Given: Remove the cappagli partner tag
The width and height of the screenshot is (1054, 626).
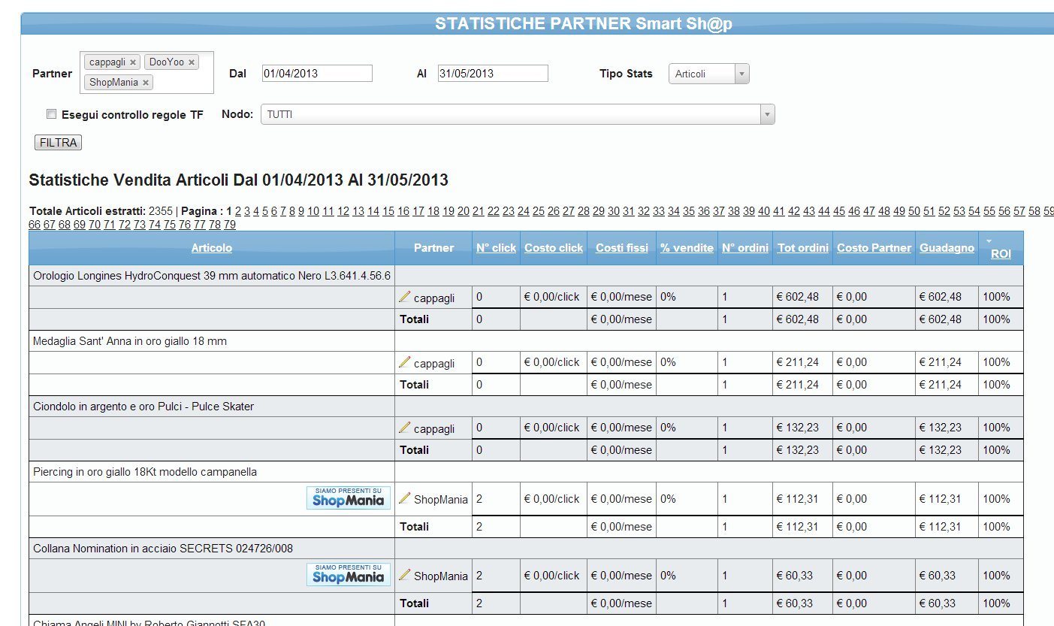Looking at the screenshot, I should [133, 62].
